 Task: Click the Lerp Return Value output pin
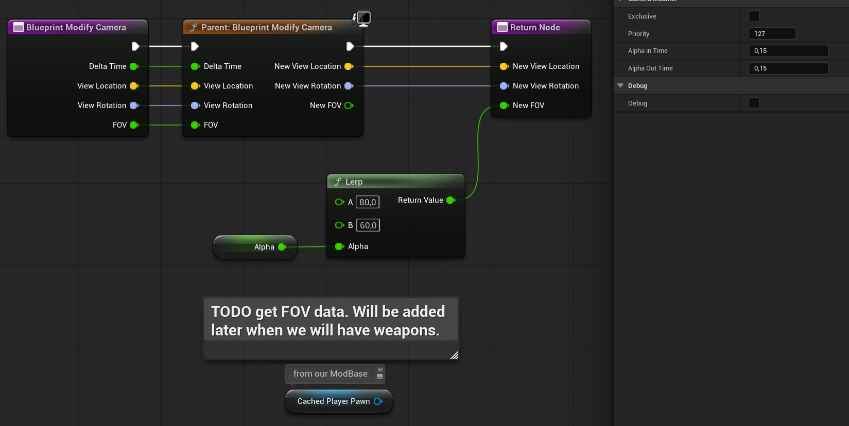coord(451,200)
